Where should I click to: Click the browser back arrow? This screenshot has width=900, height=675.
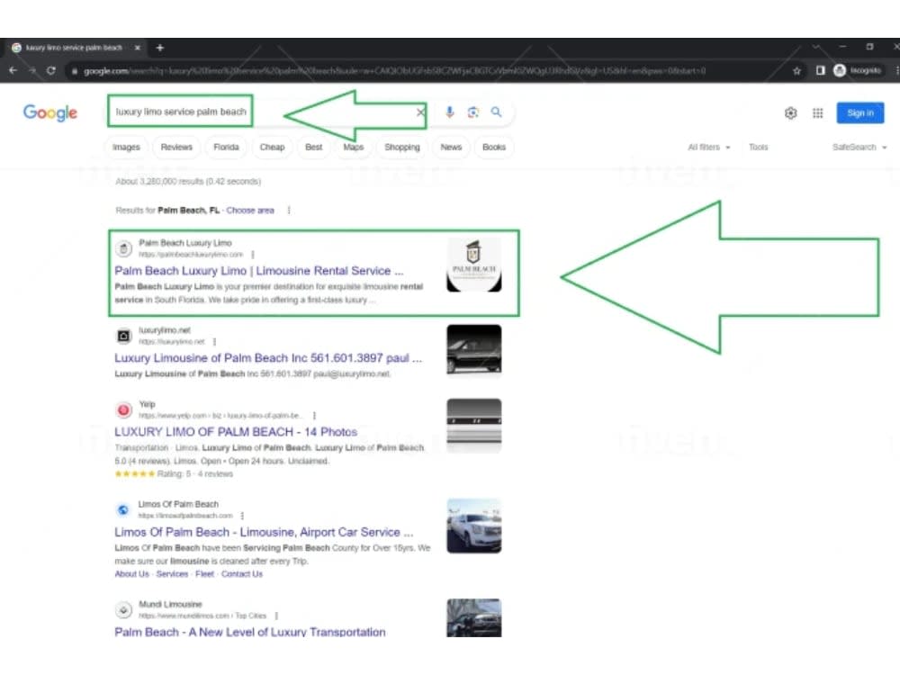click(13, 70)
